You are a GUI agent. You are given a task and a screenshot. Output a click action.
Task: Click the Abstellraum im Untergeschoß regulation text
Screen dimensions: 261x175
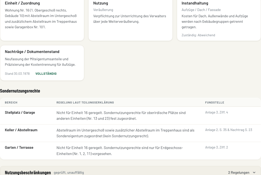[125, 133]
